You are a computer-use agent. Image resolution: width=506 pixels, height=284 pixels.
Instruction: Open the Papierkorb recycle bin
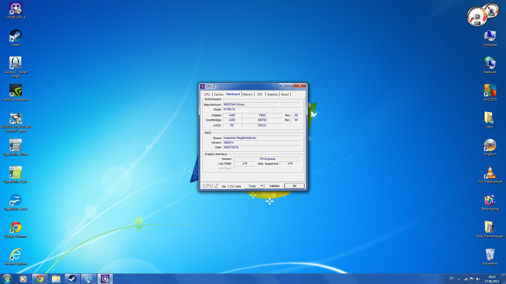click(490, 255)
